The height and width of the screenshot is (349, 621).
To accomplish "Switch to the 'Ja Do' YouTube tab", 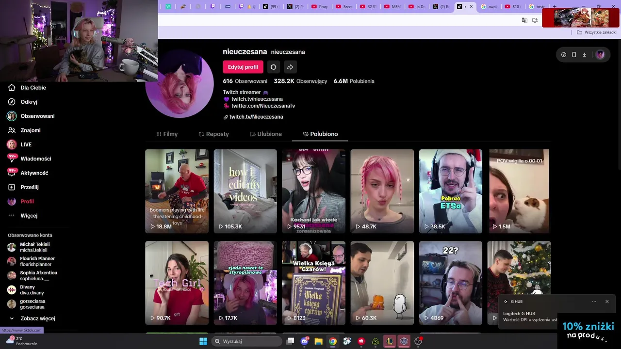I will click(x=417, y=7).
